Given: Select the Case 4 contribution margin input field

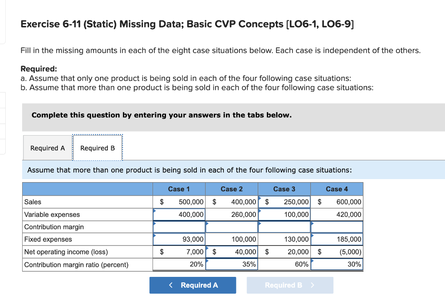Looking at the screenshot, I should [337, 226].
